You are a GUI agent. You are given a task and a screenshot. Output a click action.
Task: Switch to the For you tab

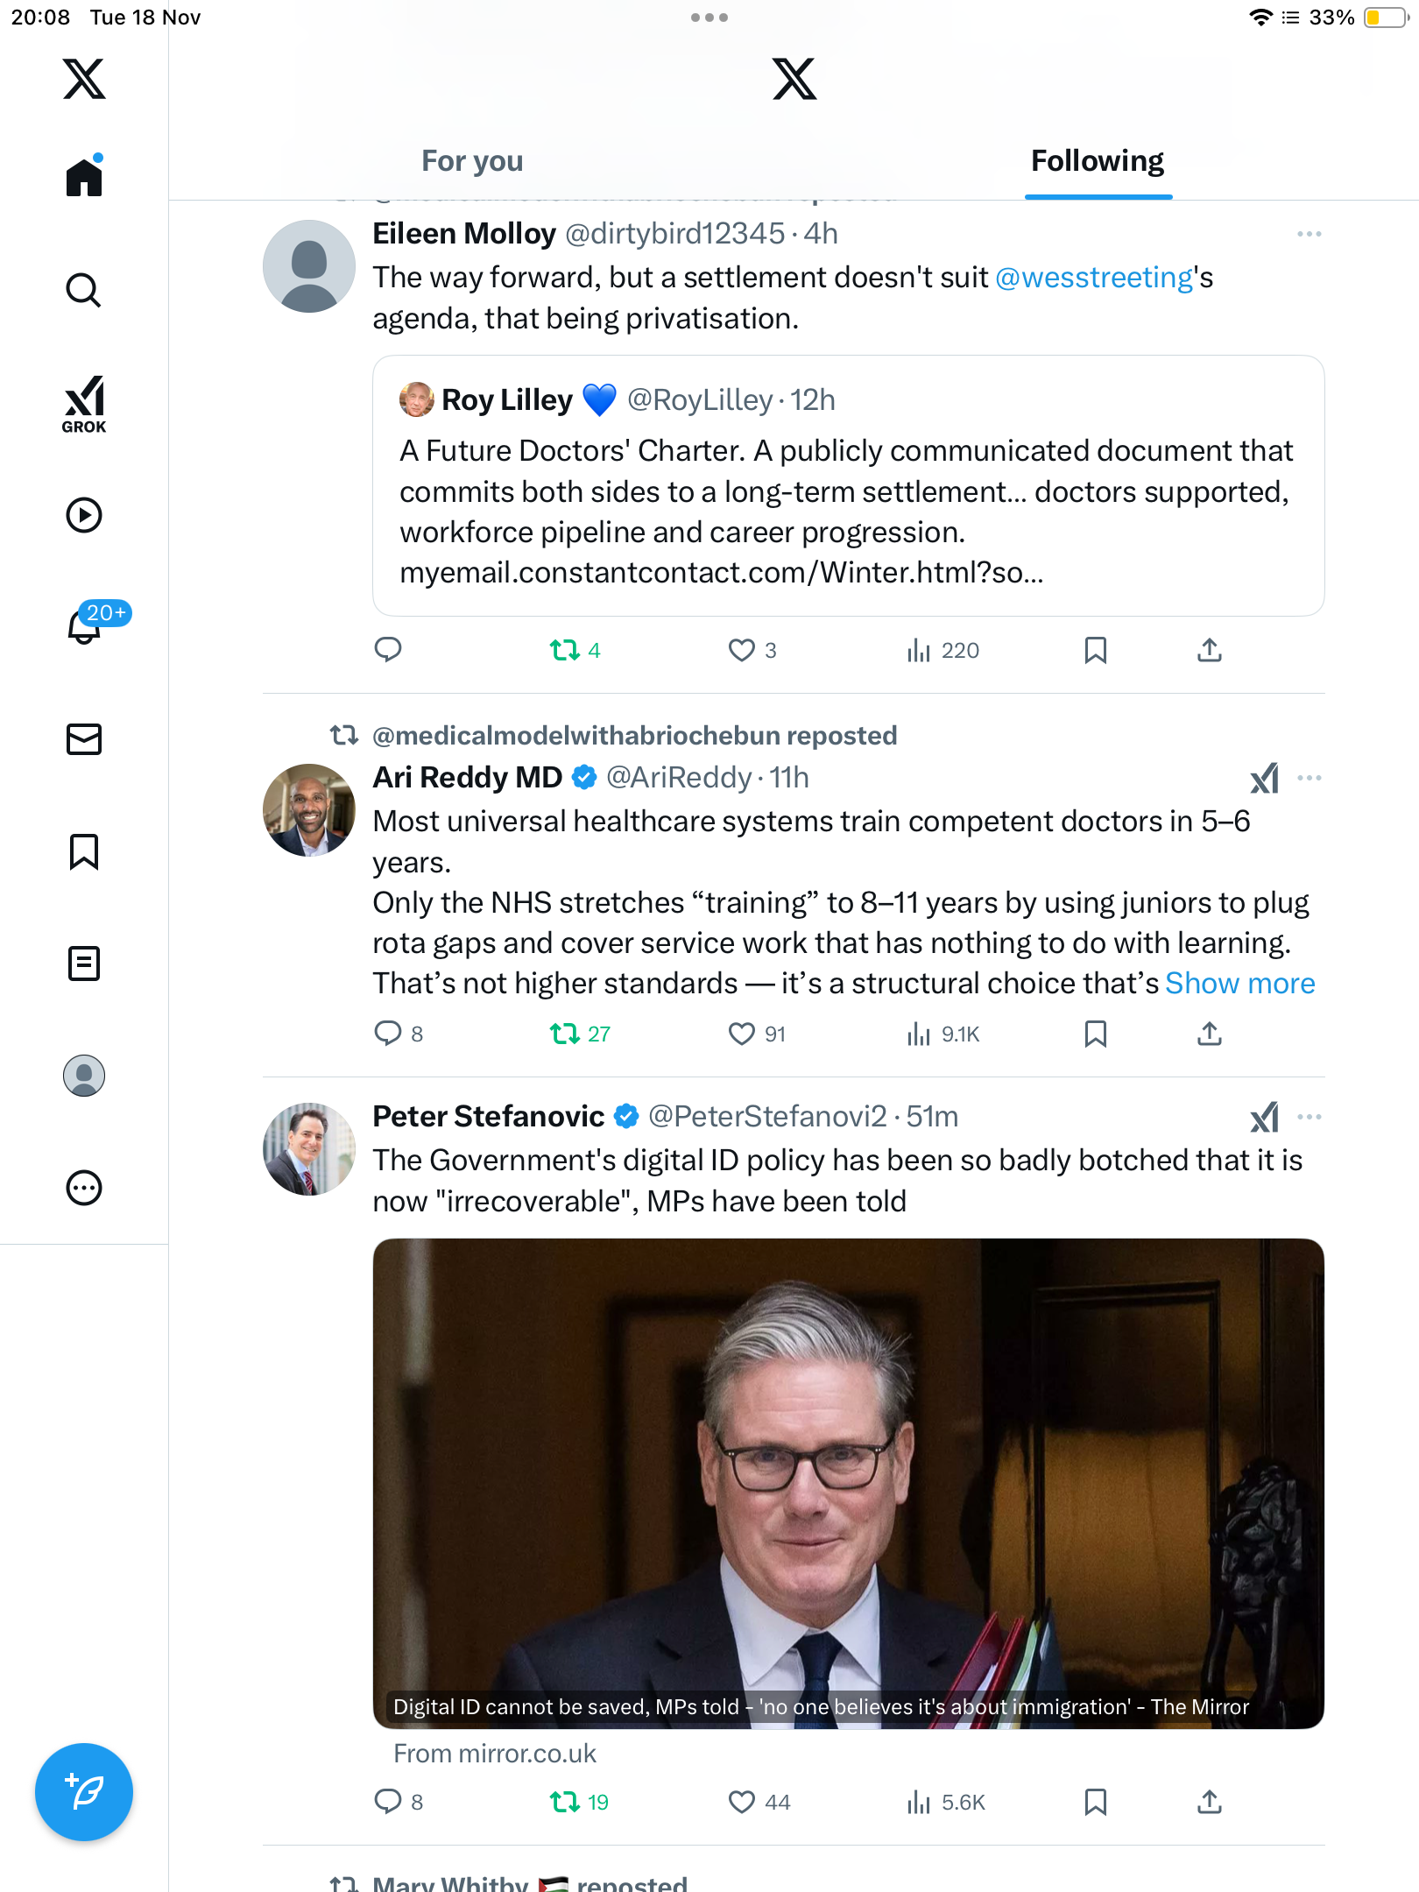[x=472, y=161]
